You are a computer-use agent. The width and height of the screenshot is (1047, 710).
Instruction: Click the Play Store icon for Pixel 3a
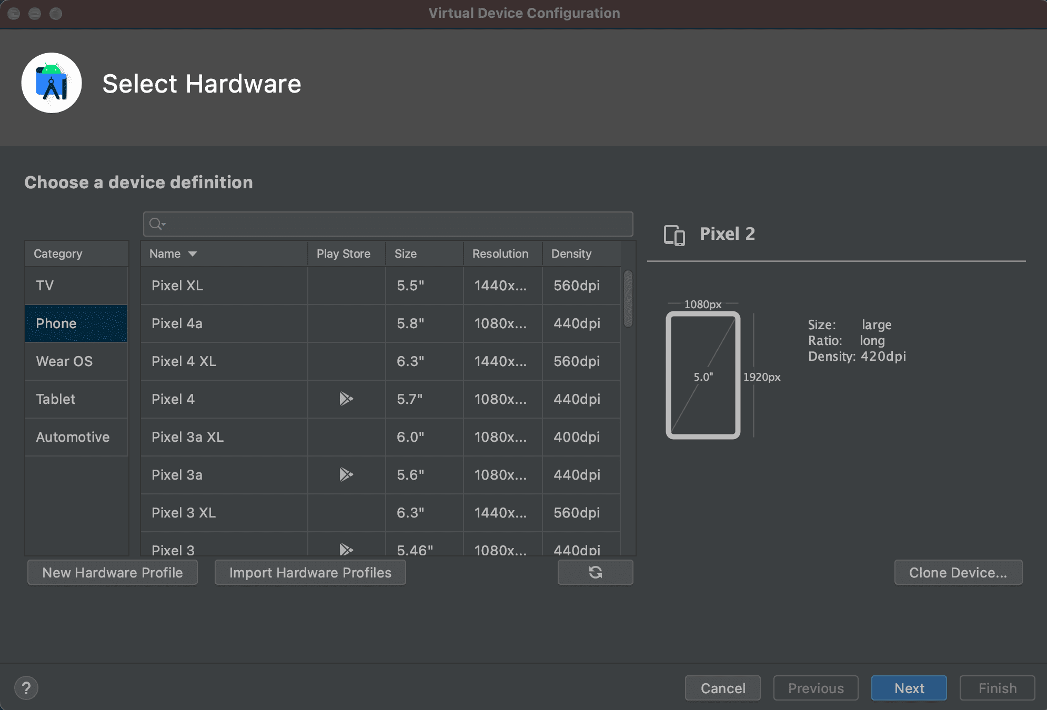pyautogui.click(x=346, y=475)
